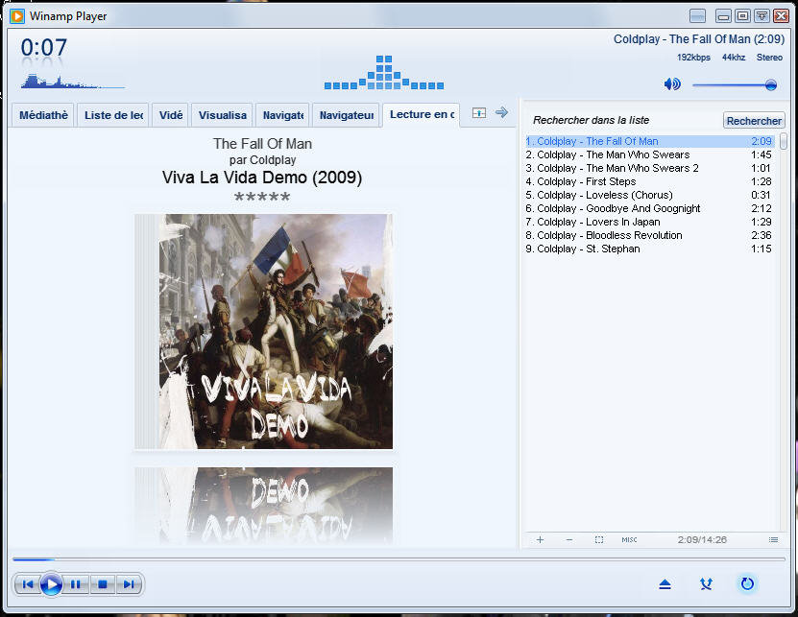This screenshot has height=617, width=798.
Task: Switch to Liste de lecture tab
Action: click(113, 115)
